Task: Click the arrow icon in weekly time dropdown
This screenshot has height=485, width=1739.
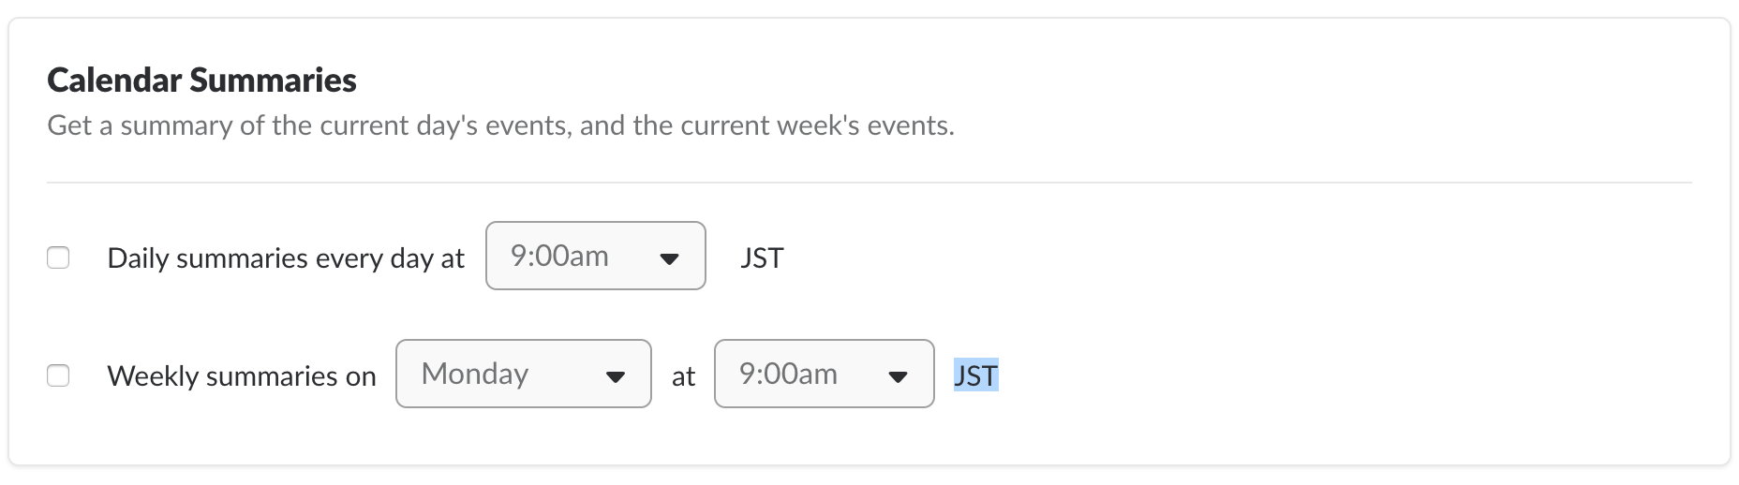Action: click(x=898, y=376)
